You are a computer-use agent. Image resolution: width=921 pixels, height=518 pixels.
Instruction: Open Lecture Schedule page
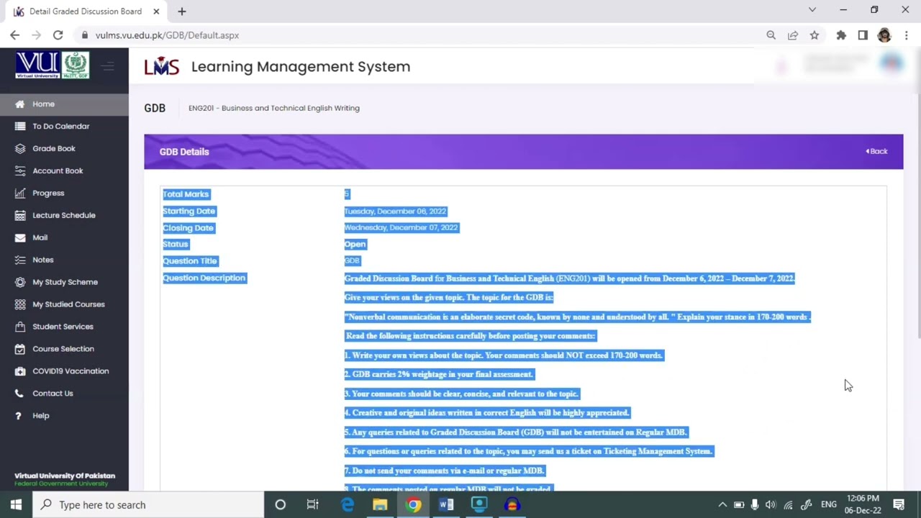(x=63, y=216)
